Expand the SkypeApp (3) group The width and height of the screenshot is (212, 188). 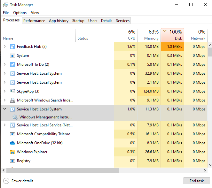(5, 91)
